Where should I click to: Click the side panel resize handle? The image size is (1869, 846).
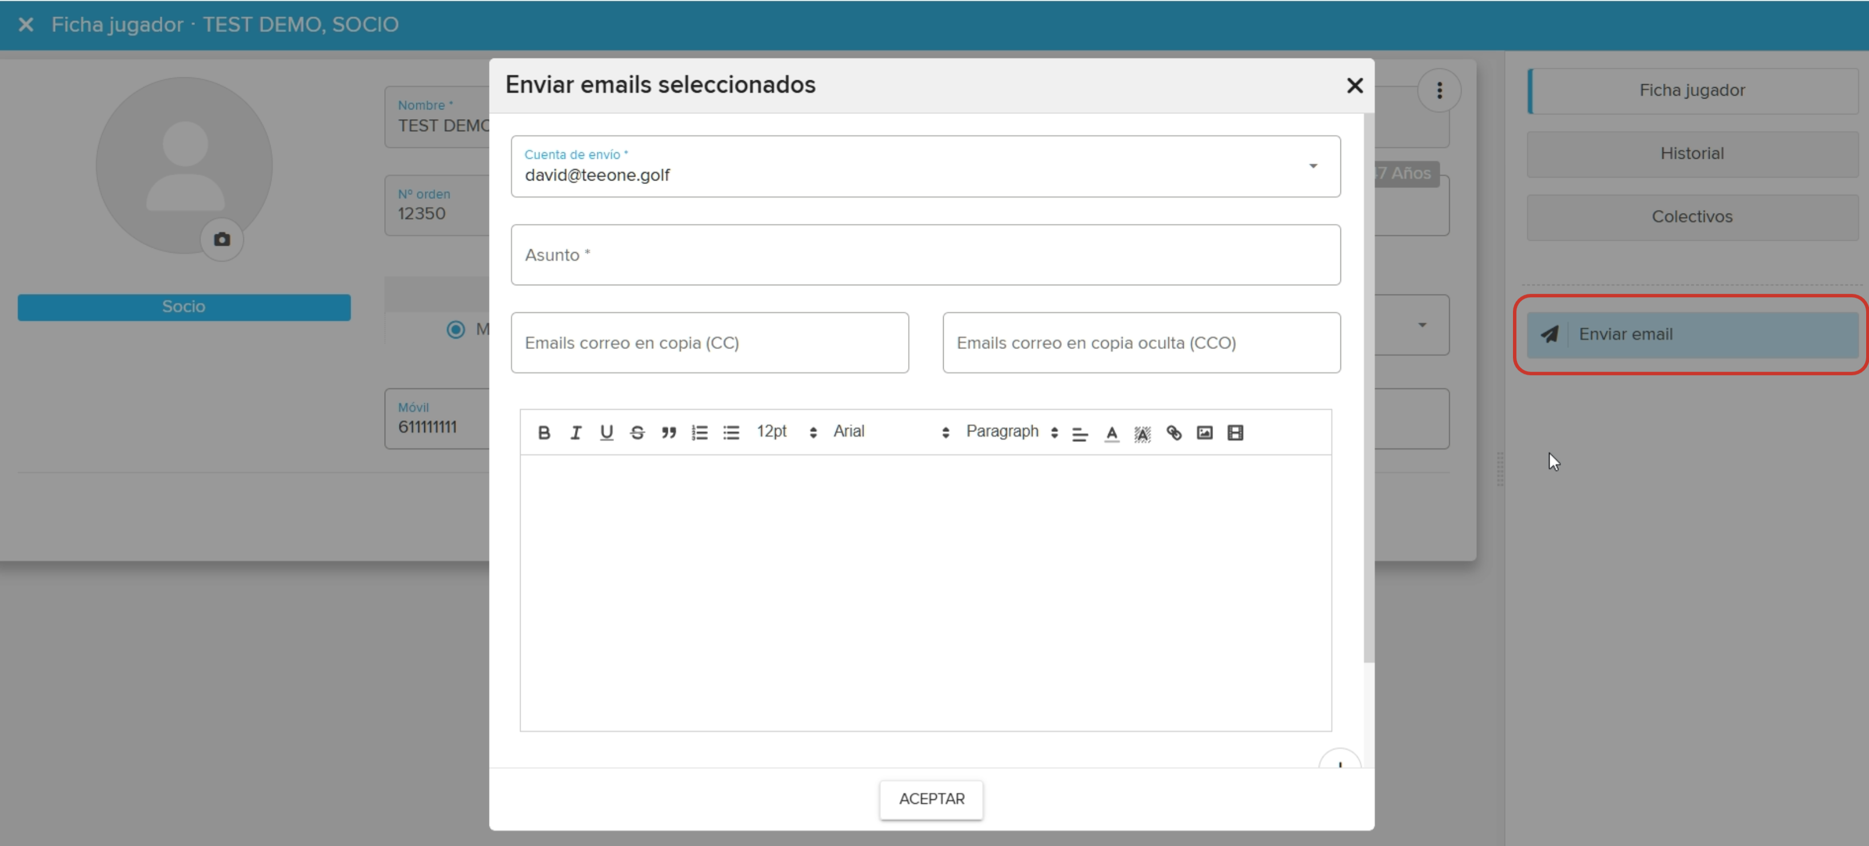tap(1500, 469)
